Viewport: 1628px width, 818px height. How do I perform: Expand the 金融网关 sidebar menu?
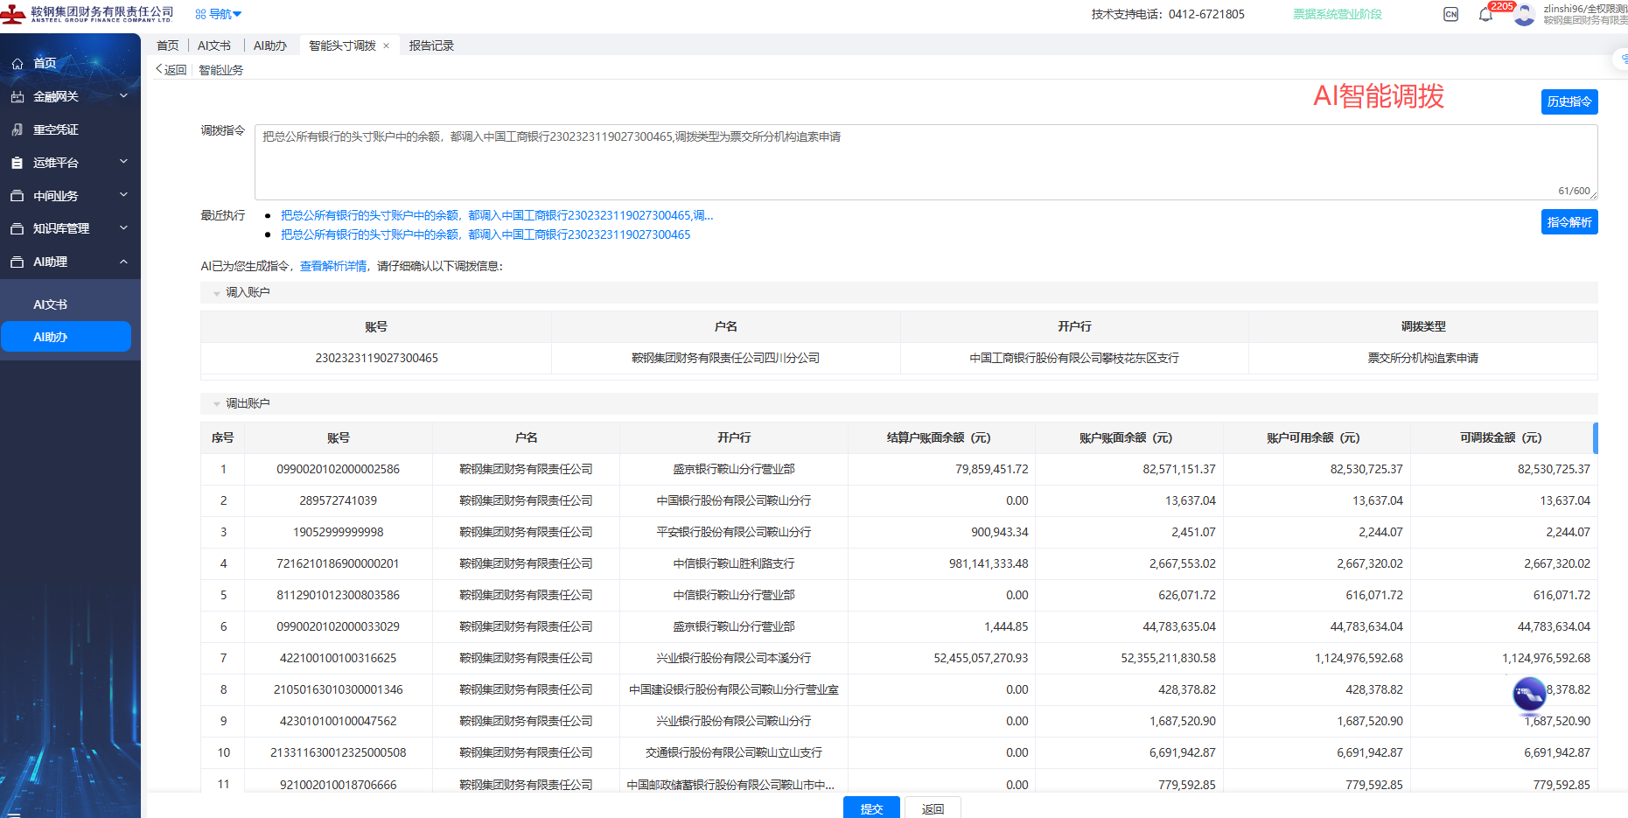point(123,96)
